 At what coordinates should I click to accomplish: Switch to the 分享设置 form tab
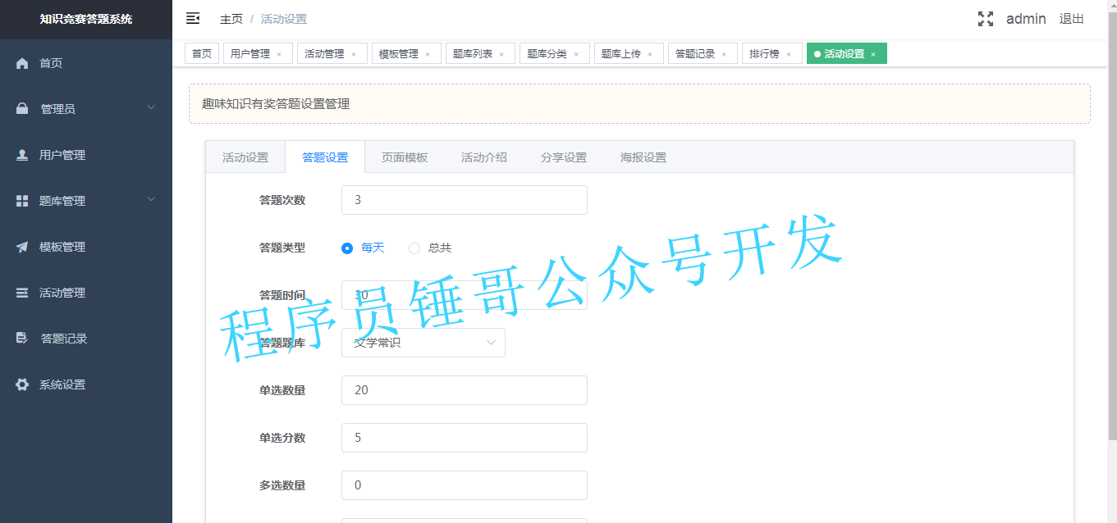(x=564, y=157)
